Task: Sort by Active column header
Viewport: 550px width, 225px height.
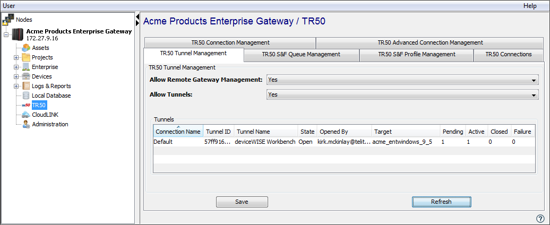Action: point(476,131)
